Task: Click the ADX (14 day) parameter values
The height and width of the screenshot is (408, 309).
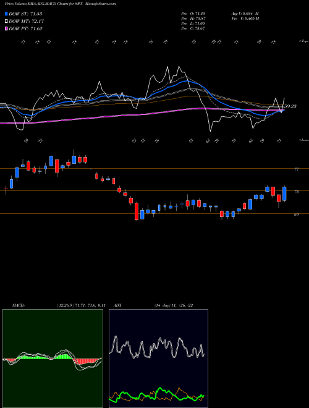Action: pos(174,305)
